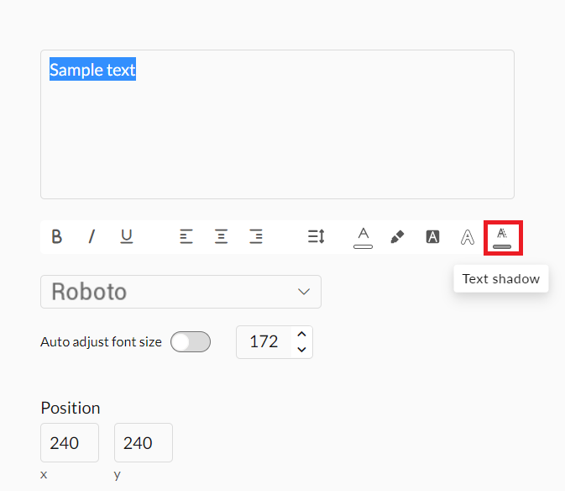Image resolution: width=565 pixels, height=491 pixels.
Task: Click the font dropdown chevron arrow
Action: click(304, 292)
